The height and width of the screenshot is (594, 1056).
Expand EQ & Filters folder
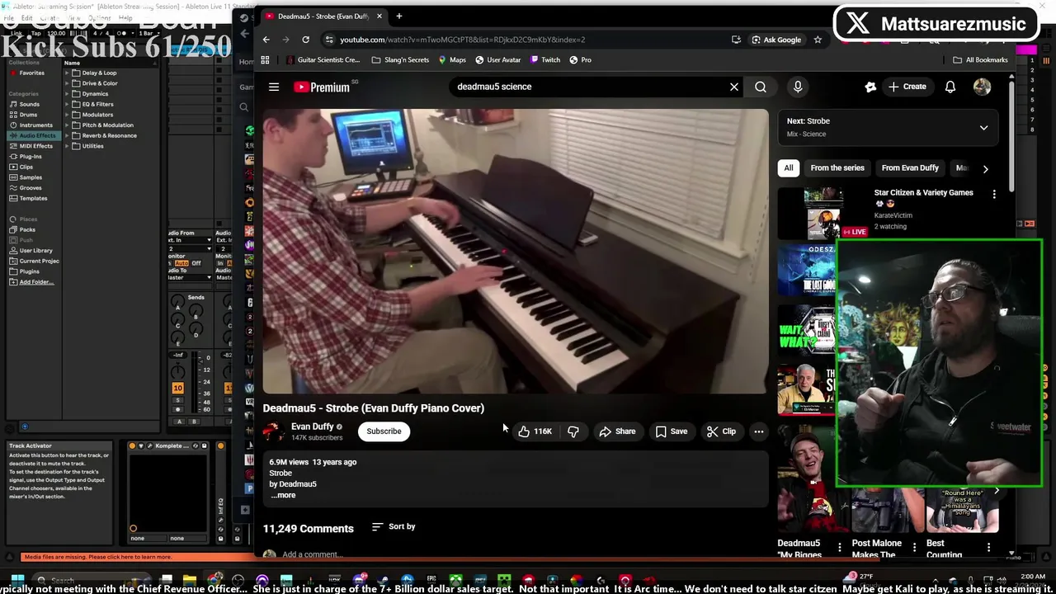(x=68, y=104)
